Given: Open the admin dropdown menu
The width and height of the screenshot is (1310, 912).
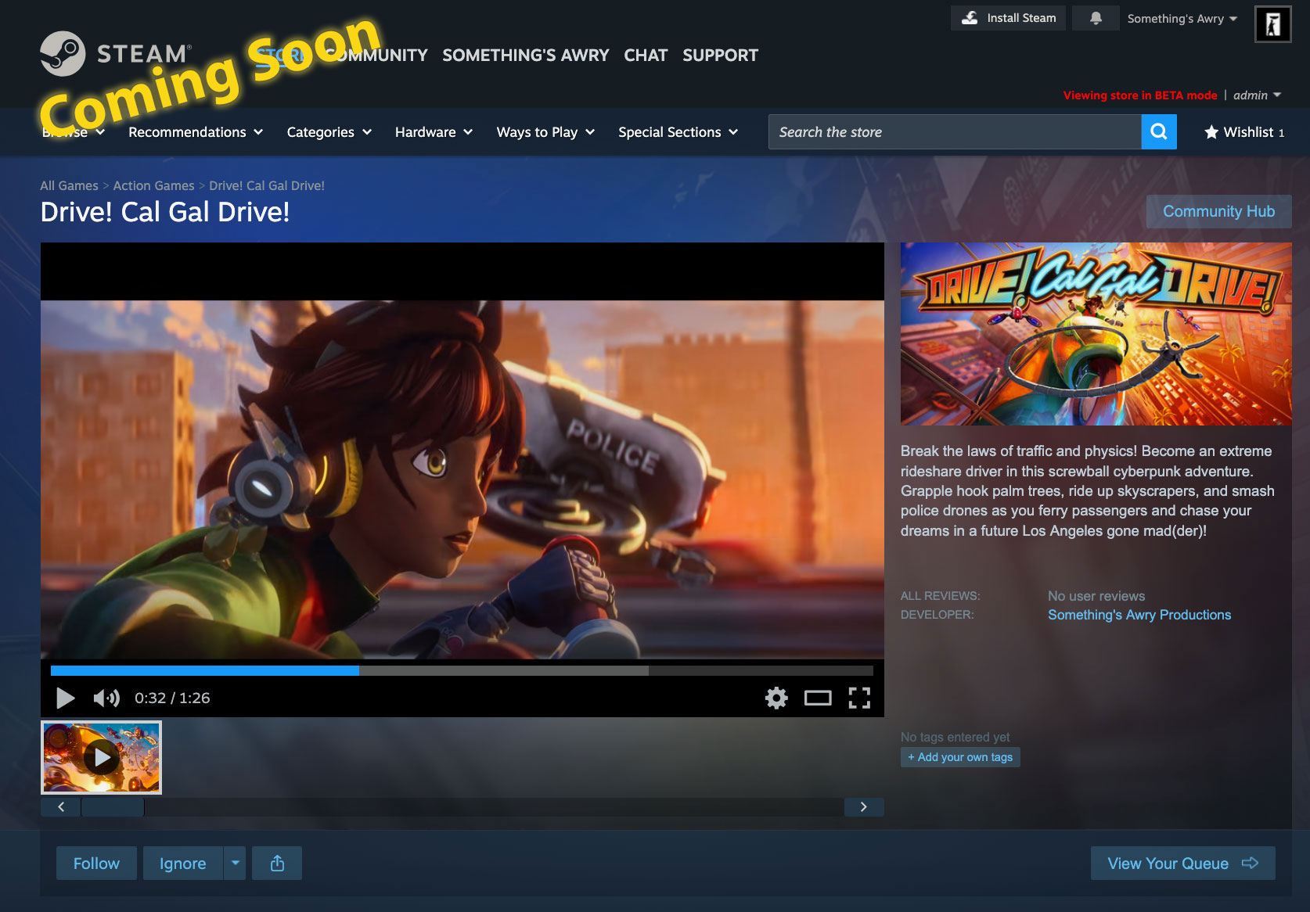Looking at the screenshot, I should [x=1257, y=95].
